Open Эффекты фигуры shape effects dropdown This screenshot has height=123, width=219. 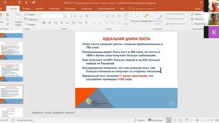(176, 24)
